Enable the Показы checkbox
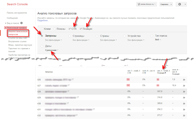The height and width of the screenshot is (119, 194). pyautogui.click(x=54, y=29)
